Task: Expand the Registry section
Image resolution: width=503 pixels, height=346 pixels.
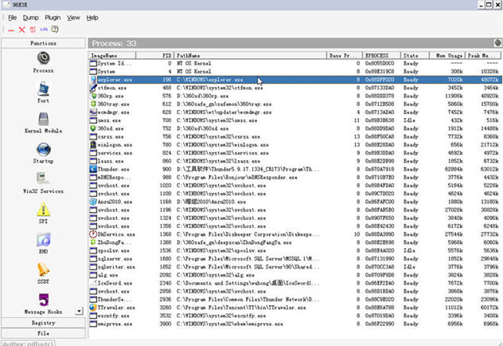Action: tap(43, 323)
